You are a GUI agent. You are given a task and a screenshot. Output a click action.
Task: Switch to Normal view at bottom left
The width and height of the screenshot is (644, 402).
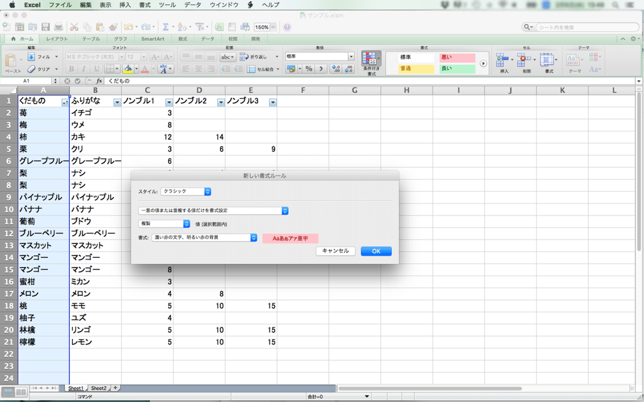pos(8,392)
